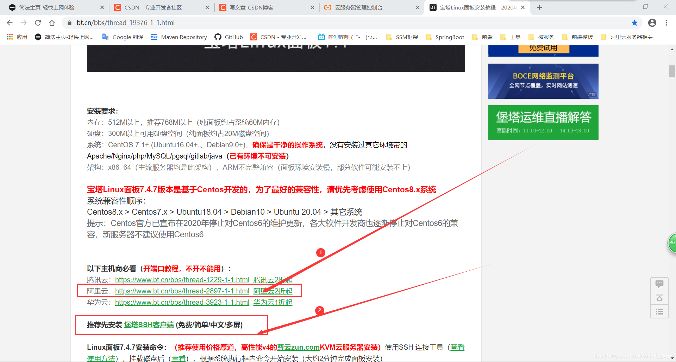Click the site lock icon in address bar
Screen dimensions: 676x362
pyautogui.click(x=69, y=23)
